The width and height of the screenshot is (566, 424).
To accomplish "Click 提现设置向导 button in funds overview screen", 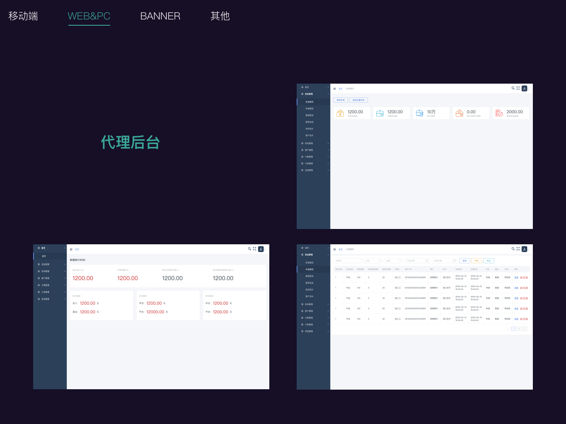I will coord(358,100).
